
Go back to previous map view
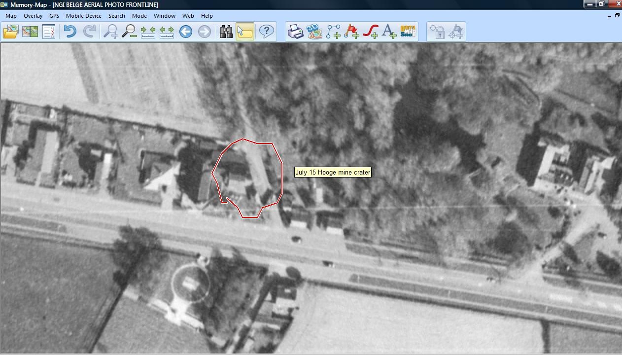click(x=185, y=32)
